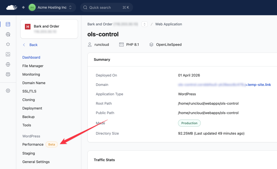277x169 pixels.
Task: Click the diamond icon beside the logo
Action: click(x=23, y=7)
